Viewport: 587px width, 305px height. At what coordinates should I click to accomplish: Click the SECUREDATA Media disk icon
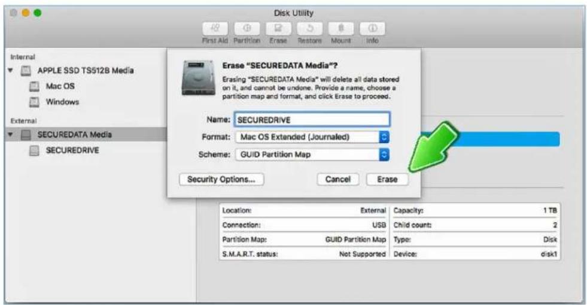point(26,134)
